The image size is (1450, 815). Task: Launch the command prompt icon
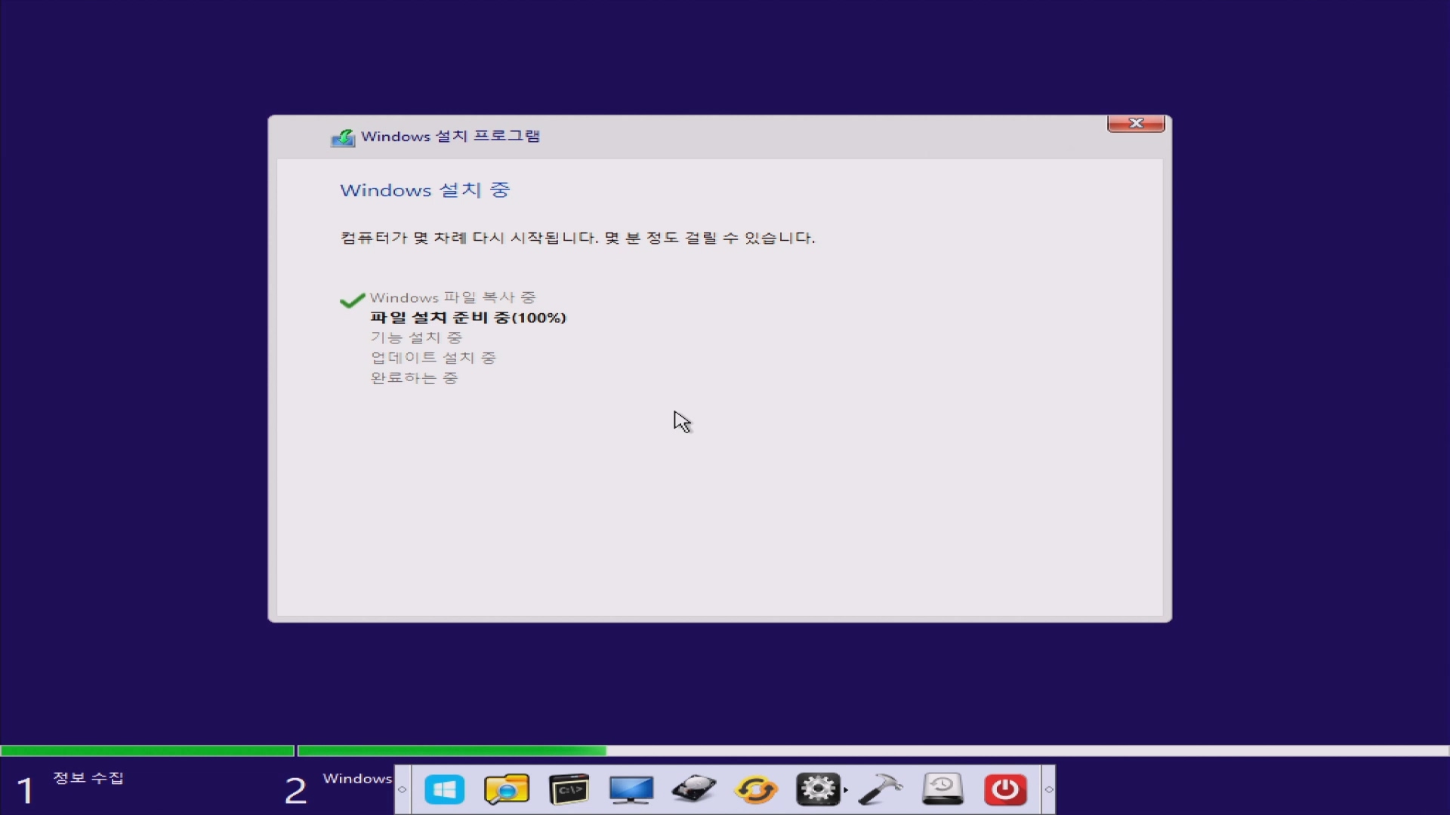pyautogui.click(x=569, y=790)
